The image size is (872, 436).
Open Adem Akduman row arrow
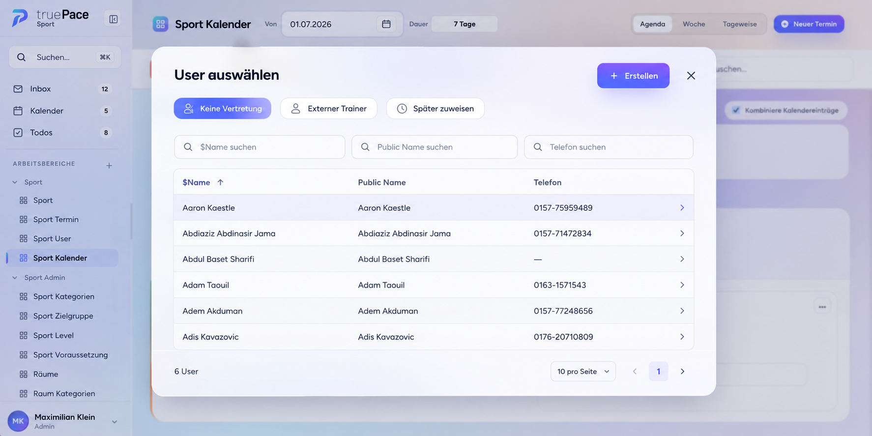682,311
